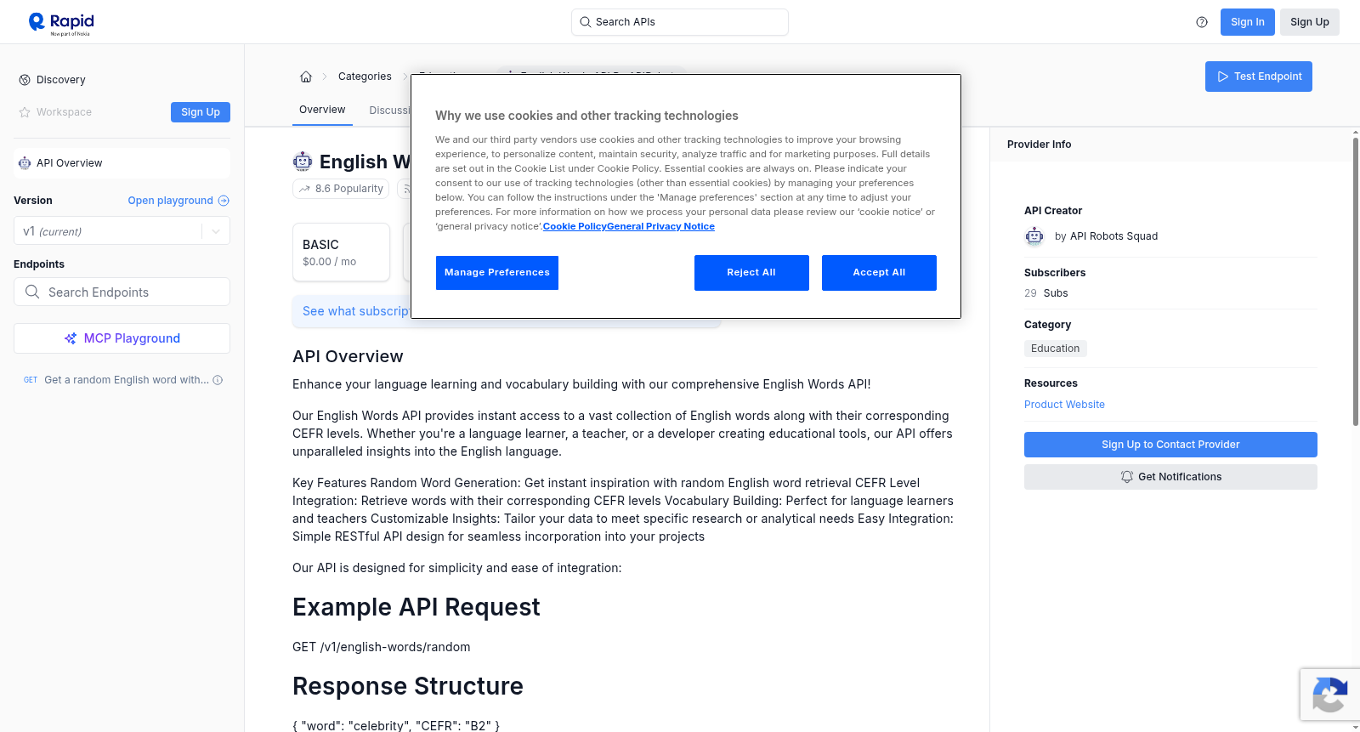This screenshot has width=1360, height=732.
Task: Focus the Search APIs field
Action: click(x=680, y=22)
